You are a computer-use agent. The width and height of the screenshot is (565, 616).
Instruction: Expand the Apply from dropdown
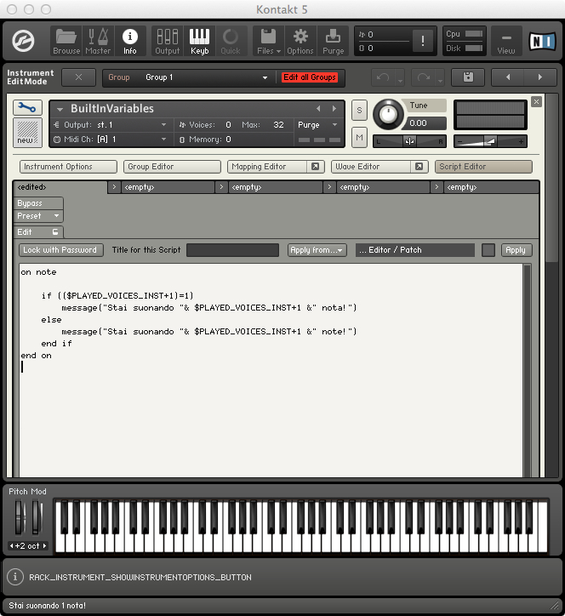click(317, 250)
